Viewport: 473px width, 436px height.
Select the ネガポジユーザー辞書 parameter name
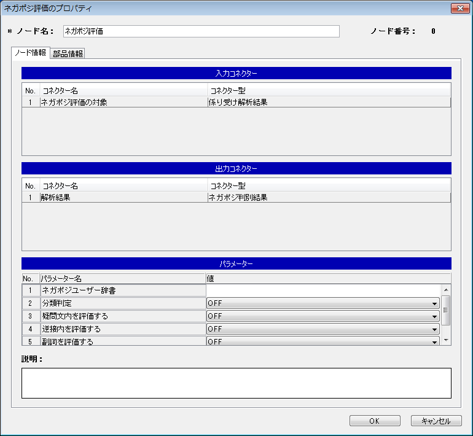pos(123,290)
